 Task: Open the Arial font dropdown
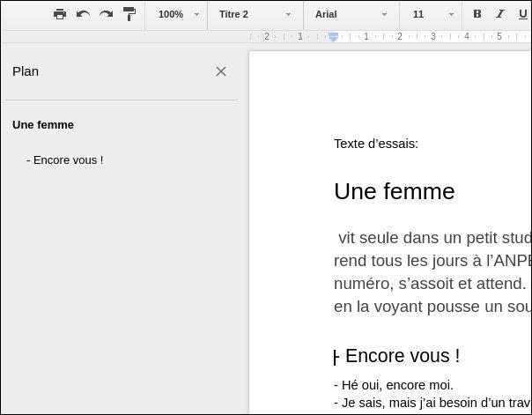(351, 15)
